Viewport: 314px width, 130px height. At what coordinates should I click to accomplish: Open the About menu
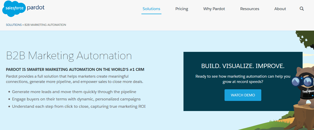coord(280,9)
